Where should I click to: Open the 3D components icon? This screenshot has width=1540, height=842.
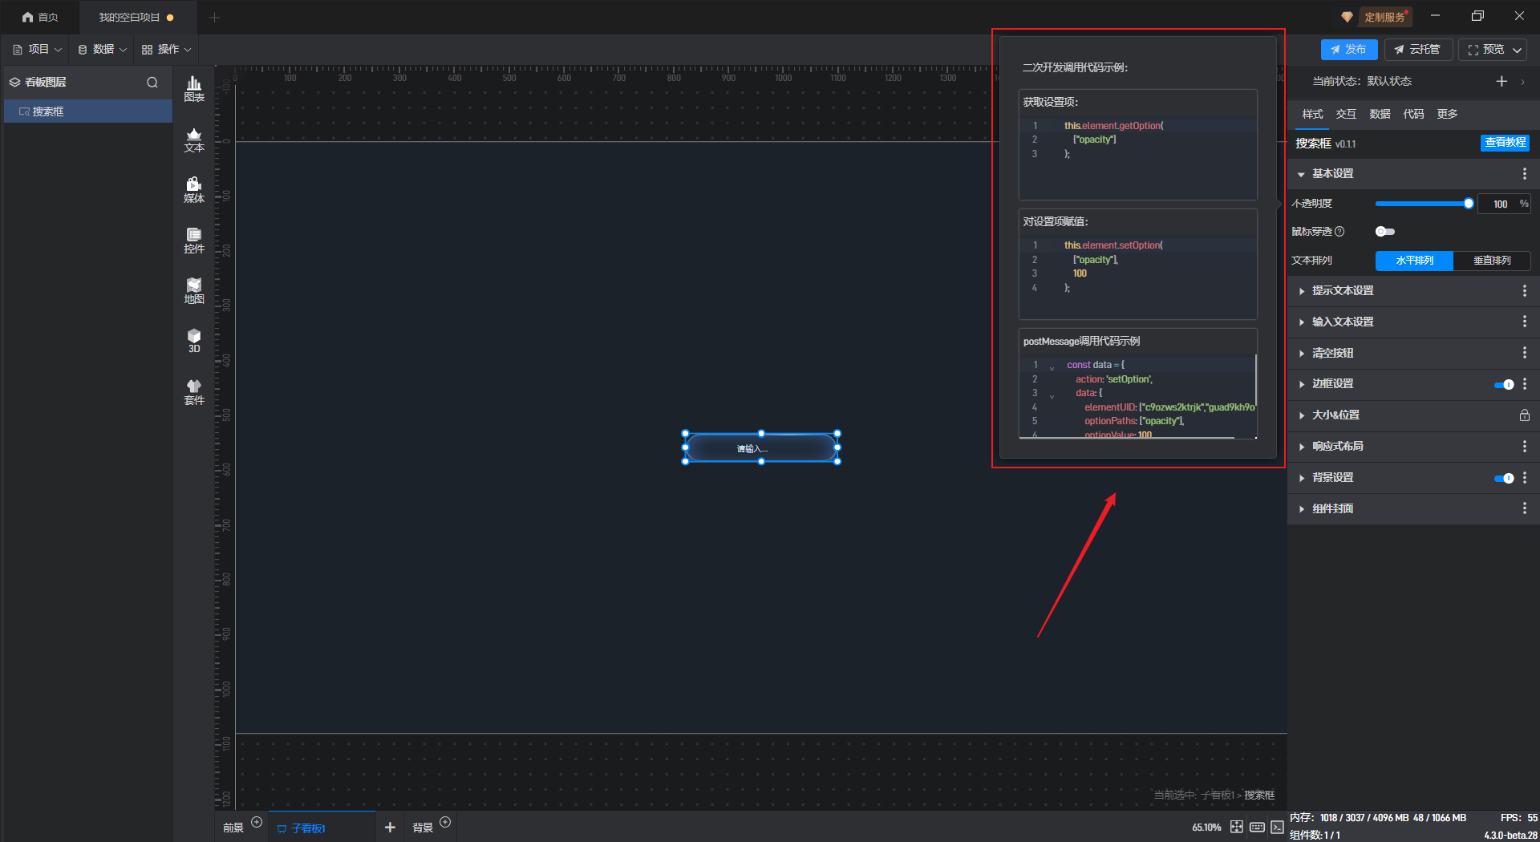194,341
